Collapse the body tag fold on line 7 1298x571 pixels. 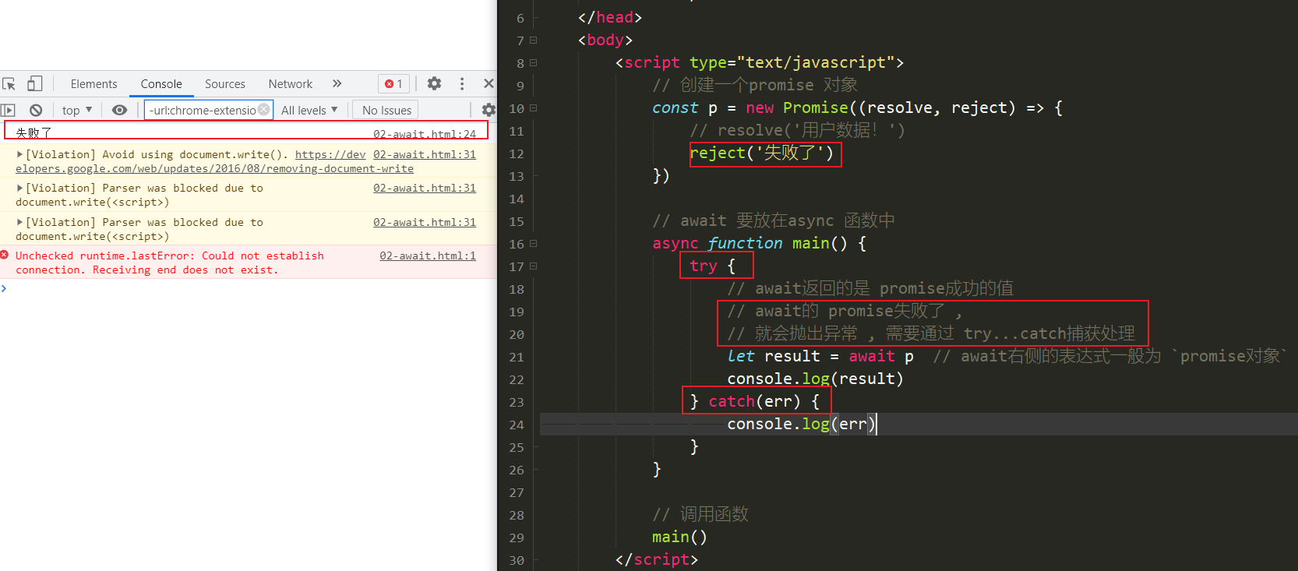(534, 40)
